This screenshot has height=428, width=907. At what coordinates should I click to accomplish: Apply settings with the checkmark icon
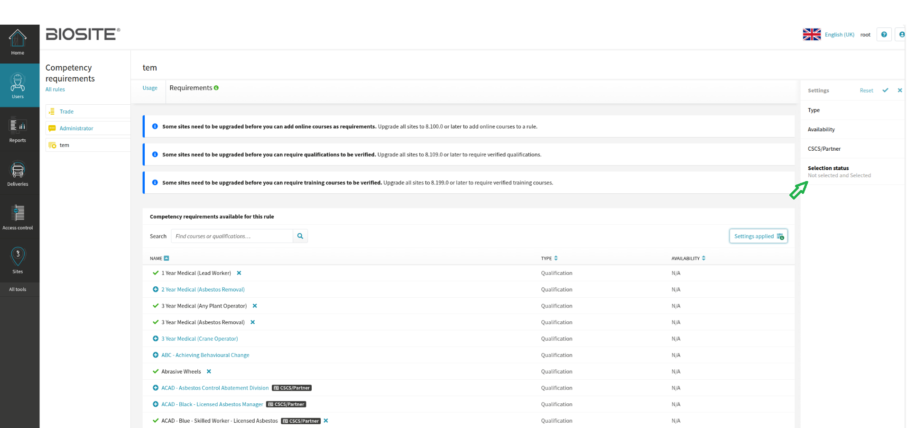coord(885,90)
